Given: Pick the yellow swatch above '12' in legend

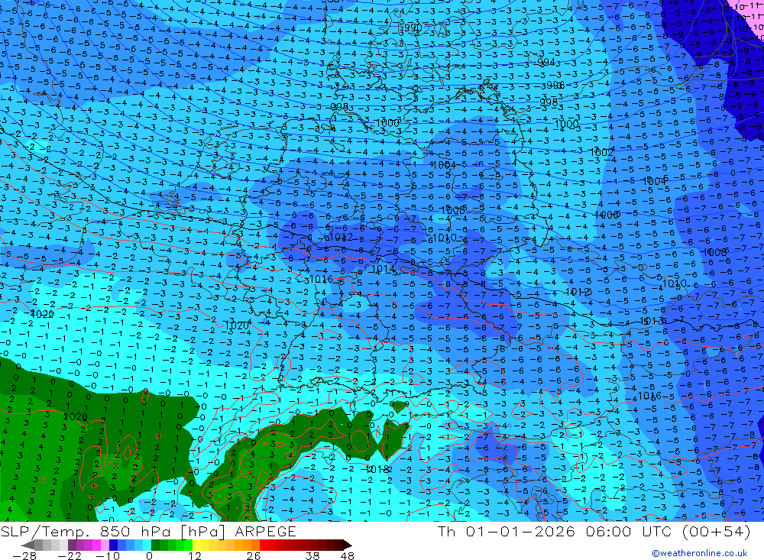Looking at the screenshot, I should tap(196, 545).
